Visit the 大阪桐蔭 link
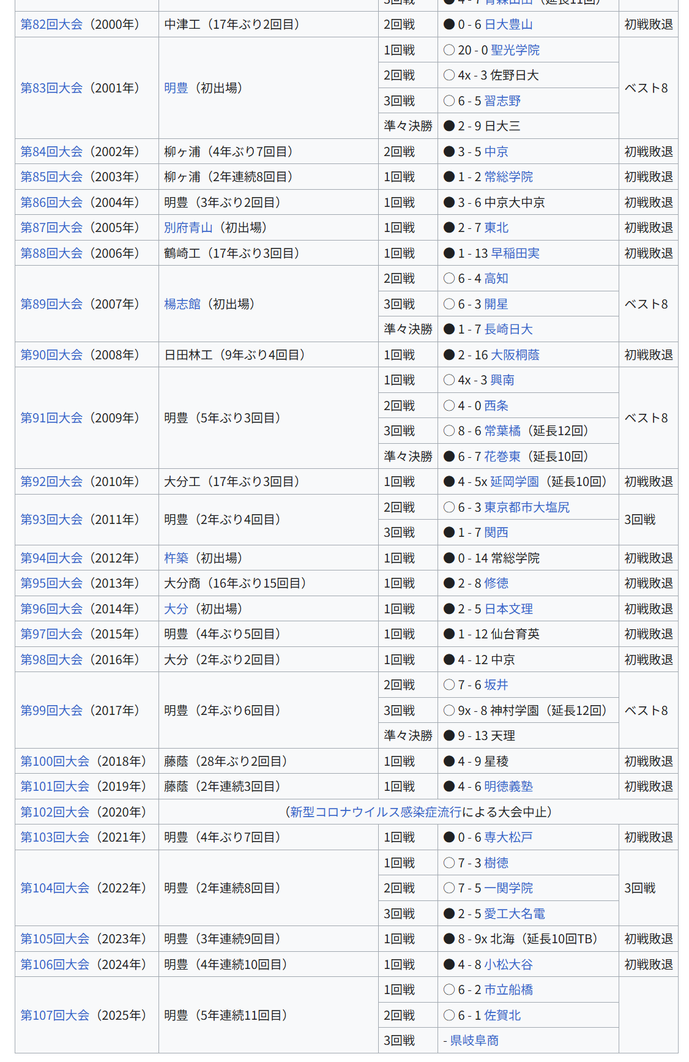 [515, 355]
